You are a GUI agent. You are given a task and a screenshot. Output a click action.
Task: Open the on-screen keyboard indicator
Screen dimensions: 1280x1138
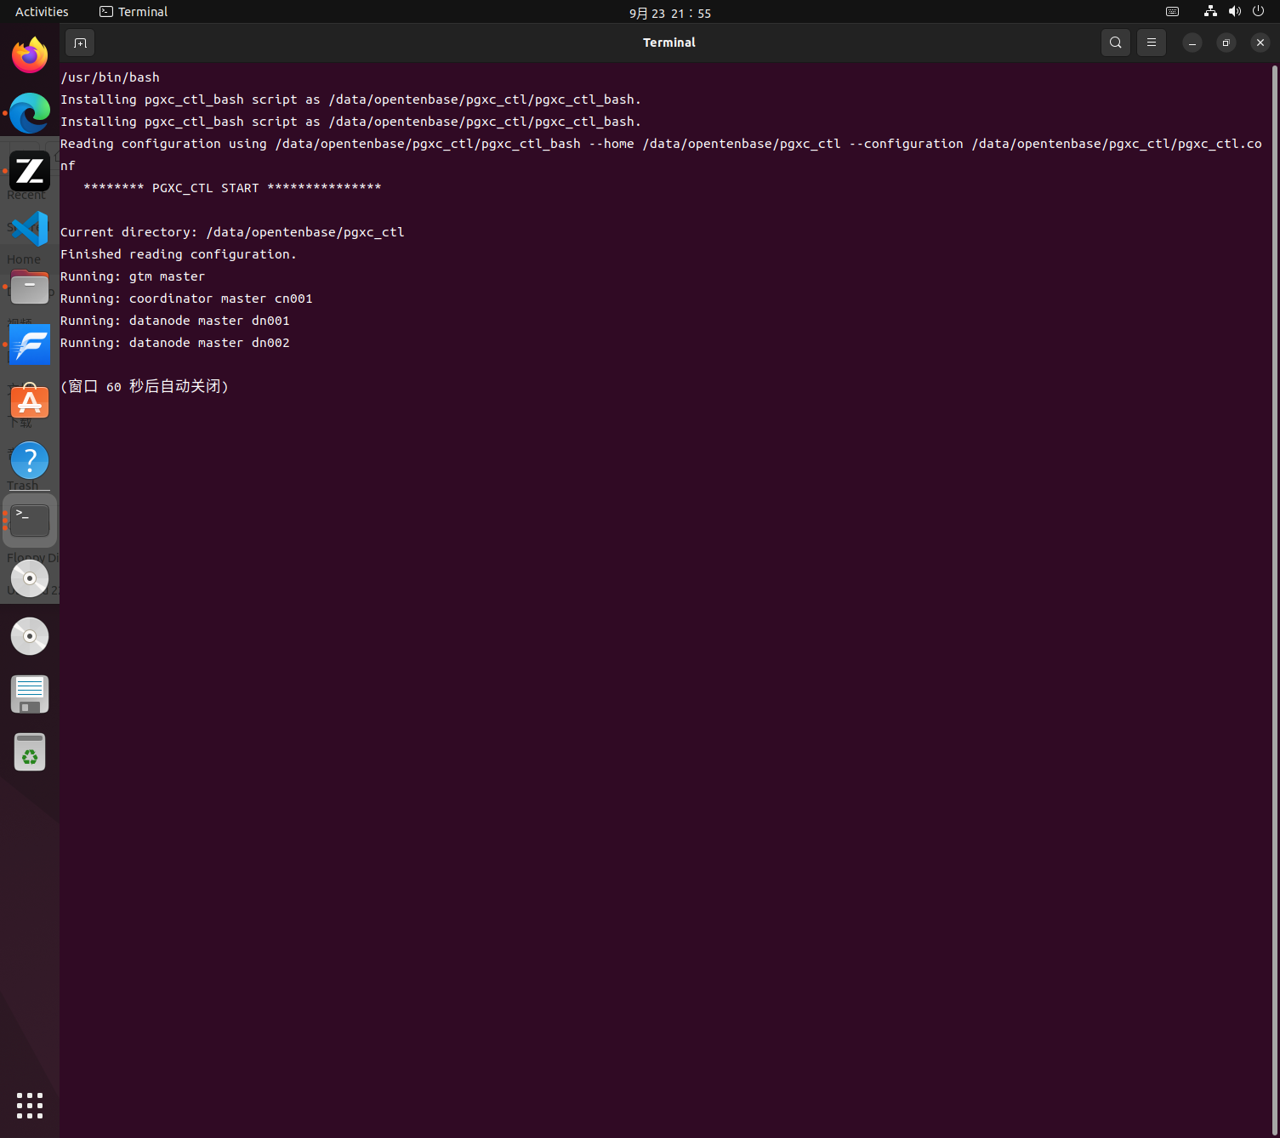(x=1172, y=12)
